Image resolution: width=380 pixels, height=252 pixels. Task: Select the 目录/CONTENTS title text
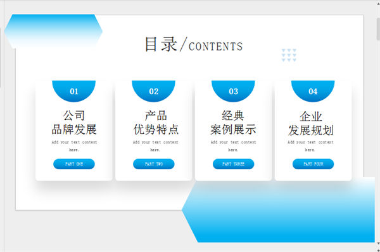[x=194, y=44]
